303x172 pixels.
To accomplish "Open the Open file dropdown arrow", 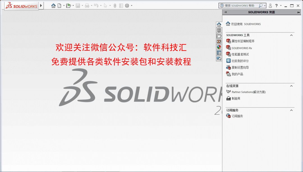I will [73, 6].
